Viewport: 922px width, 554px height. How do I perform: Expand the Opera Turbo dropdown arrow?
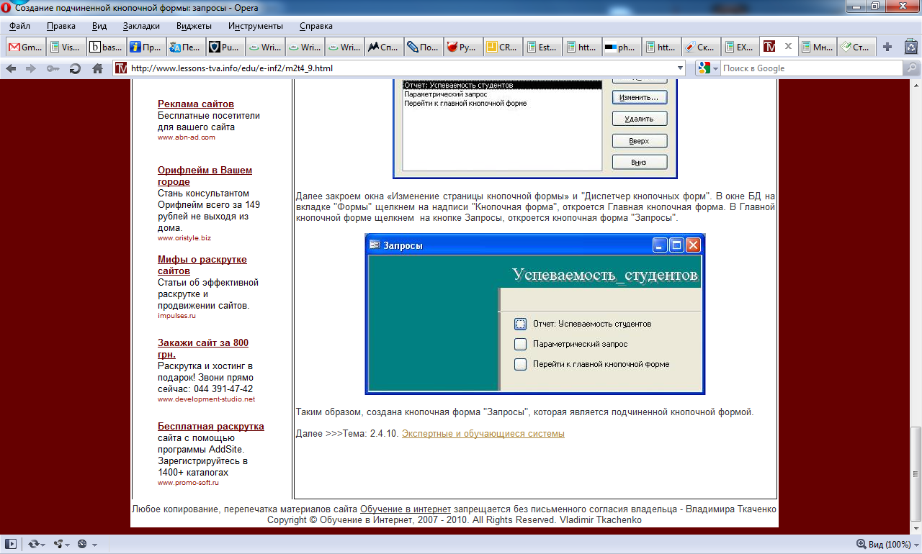click(94, 545)
